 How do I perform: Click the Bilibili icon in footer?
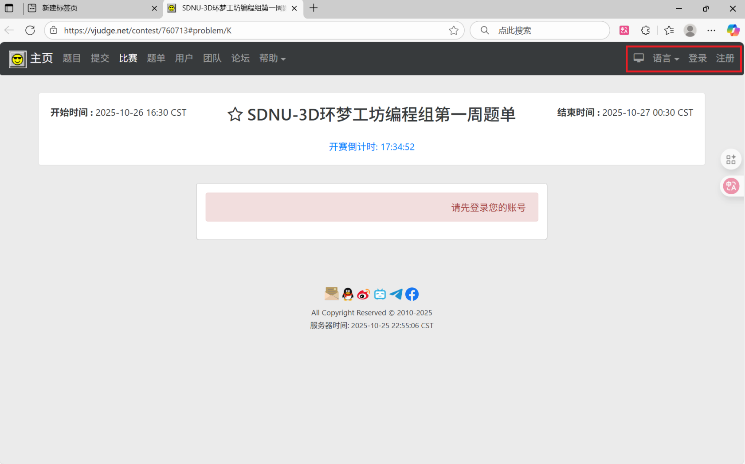pos(380,294)
